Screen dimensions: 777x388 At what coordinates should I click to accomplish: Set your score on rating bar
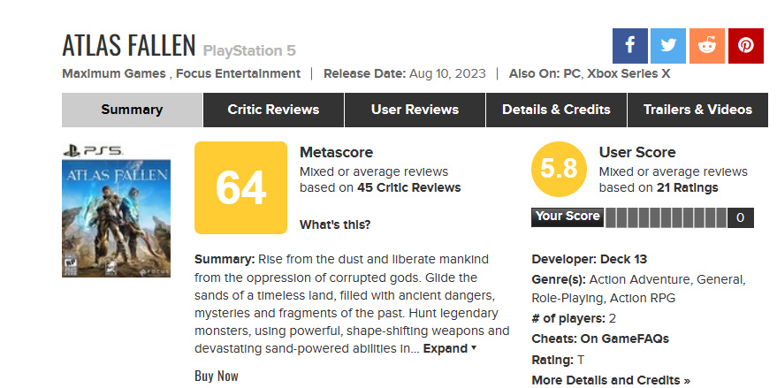pos(665,217)
